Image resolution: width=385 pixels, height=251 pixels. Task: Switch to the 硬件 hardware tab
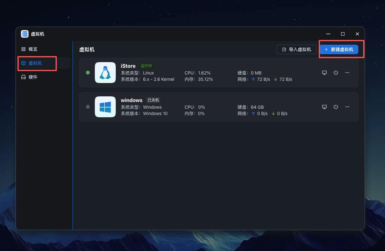tap(33, 77)
